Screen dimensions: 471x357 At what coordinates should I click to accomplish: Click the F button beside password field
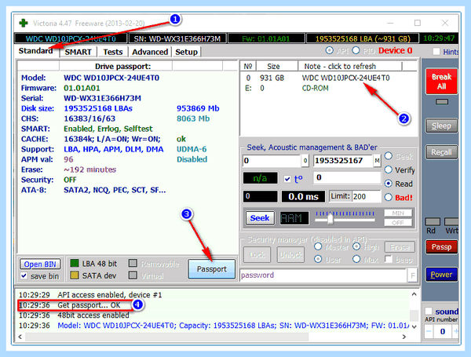[413, 275]
